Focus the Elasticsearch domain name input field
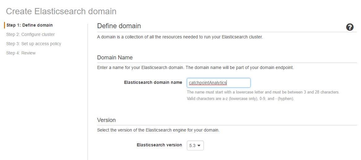Screen dimensions: 361x160 218,83
